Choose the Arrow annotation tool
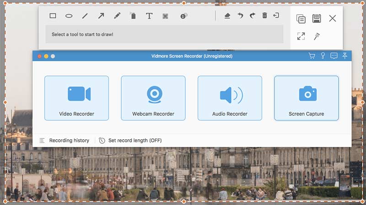366x205 pixels. 101,16
